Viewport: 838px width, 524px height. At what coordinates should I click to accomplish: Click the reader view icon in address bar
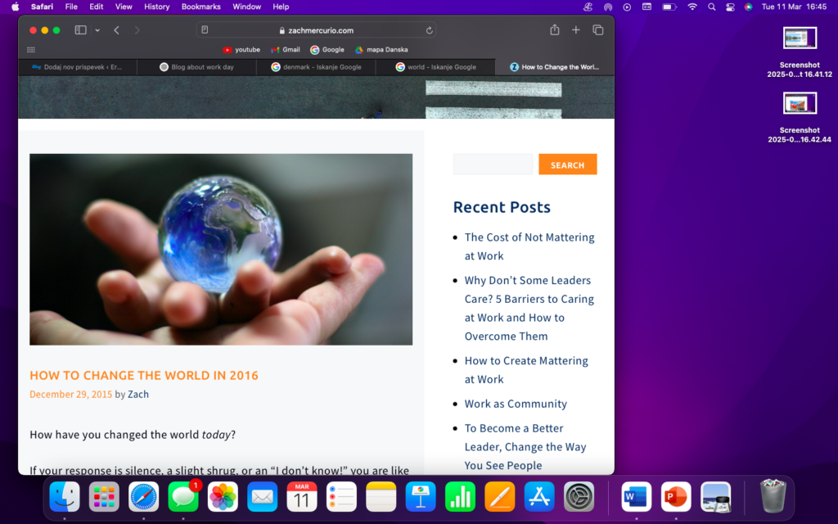pos(205,30)
